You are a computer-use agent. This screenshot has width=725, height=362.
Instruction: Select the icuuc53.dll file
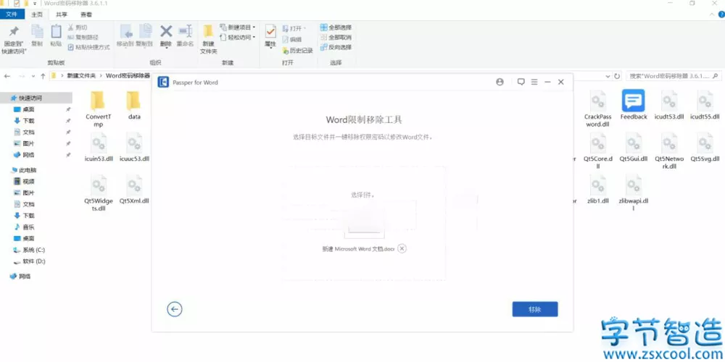tap(134, 148)
